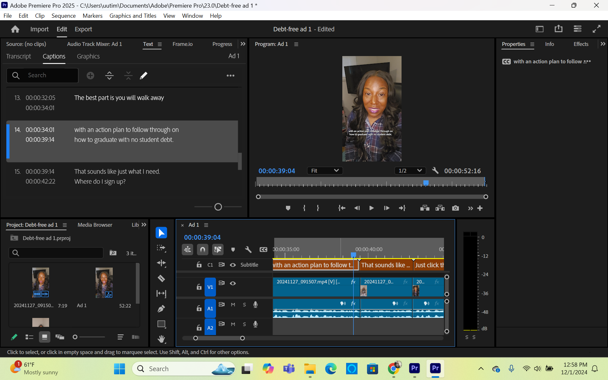
Task: Toggle subtitle track visibility eye icon
Action: [233, 265]
